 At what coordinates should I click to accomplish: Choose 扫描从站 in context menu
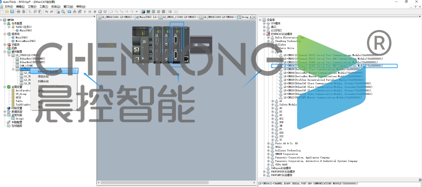coord(43,81)
